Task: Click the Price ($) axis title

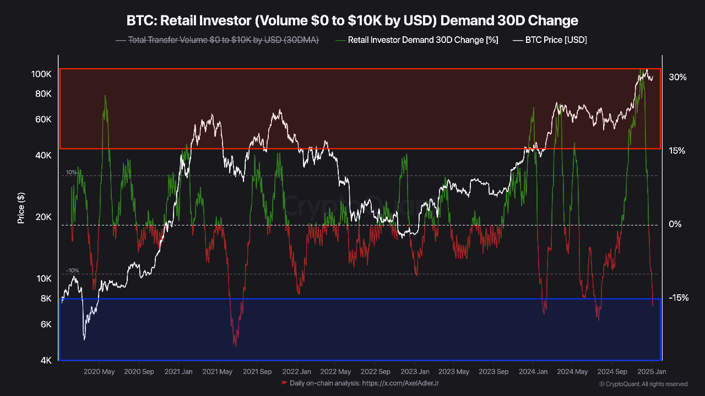Action: coord(21,208)
